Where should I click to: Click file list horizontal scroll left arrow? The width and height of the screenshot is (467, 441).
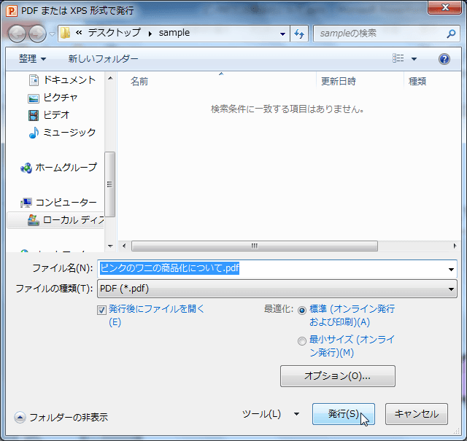(124, 246)
